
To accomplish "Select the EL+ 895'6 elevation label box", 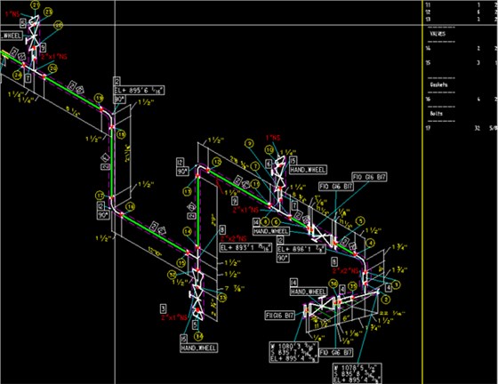I will (139, 90).
